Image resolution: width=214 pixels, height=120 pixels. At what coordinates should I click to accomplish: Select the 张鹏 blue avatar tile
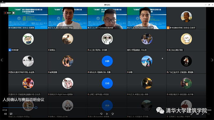click(107, 61)
